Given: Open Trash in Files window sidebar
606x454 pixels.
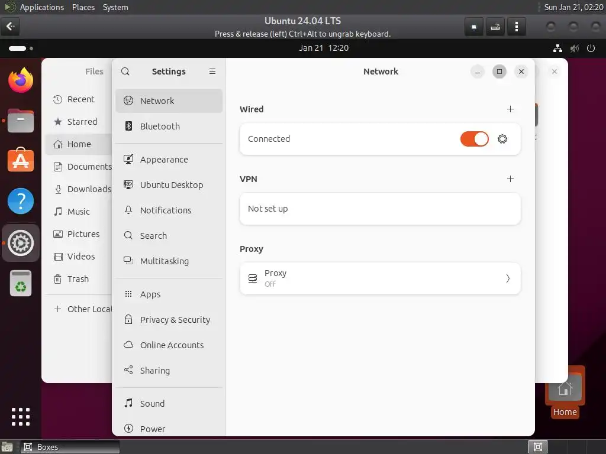Looking at the screenshot, I should tap(79, 279).
